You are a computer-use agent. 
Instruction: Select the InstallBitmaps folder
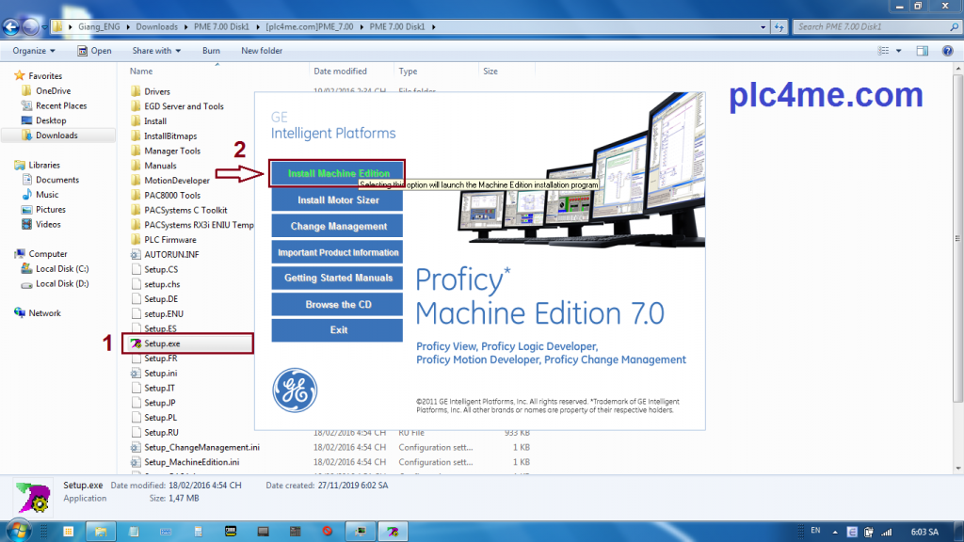click(170, 135)
